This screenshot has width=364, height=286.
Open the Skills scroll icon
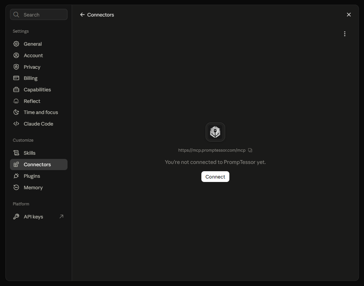point(16,153)
